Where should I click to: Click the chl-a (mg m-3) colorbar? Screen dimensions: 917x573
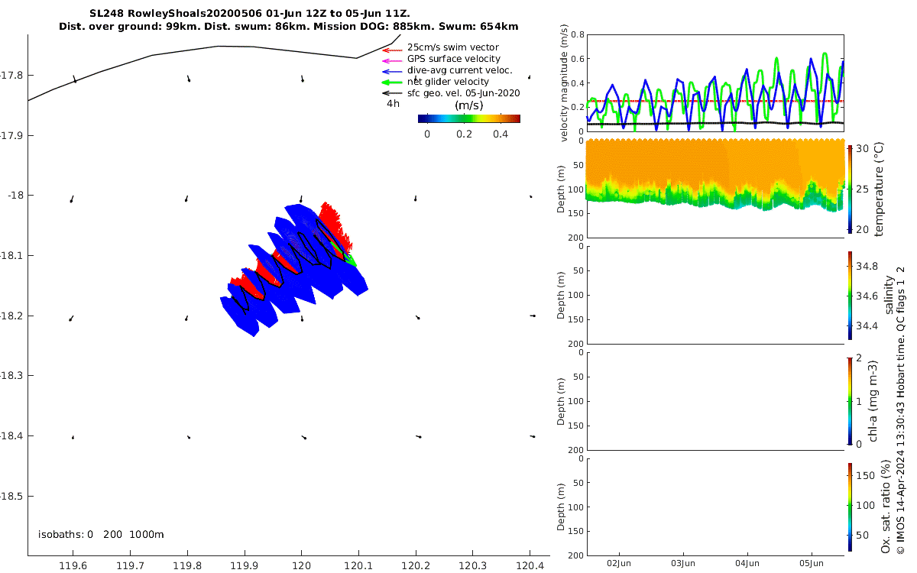(x=850, y=401)
